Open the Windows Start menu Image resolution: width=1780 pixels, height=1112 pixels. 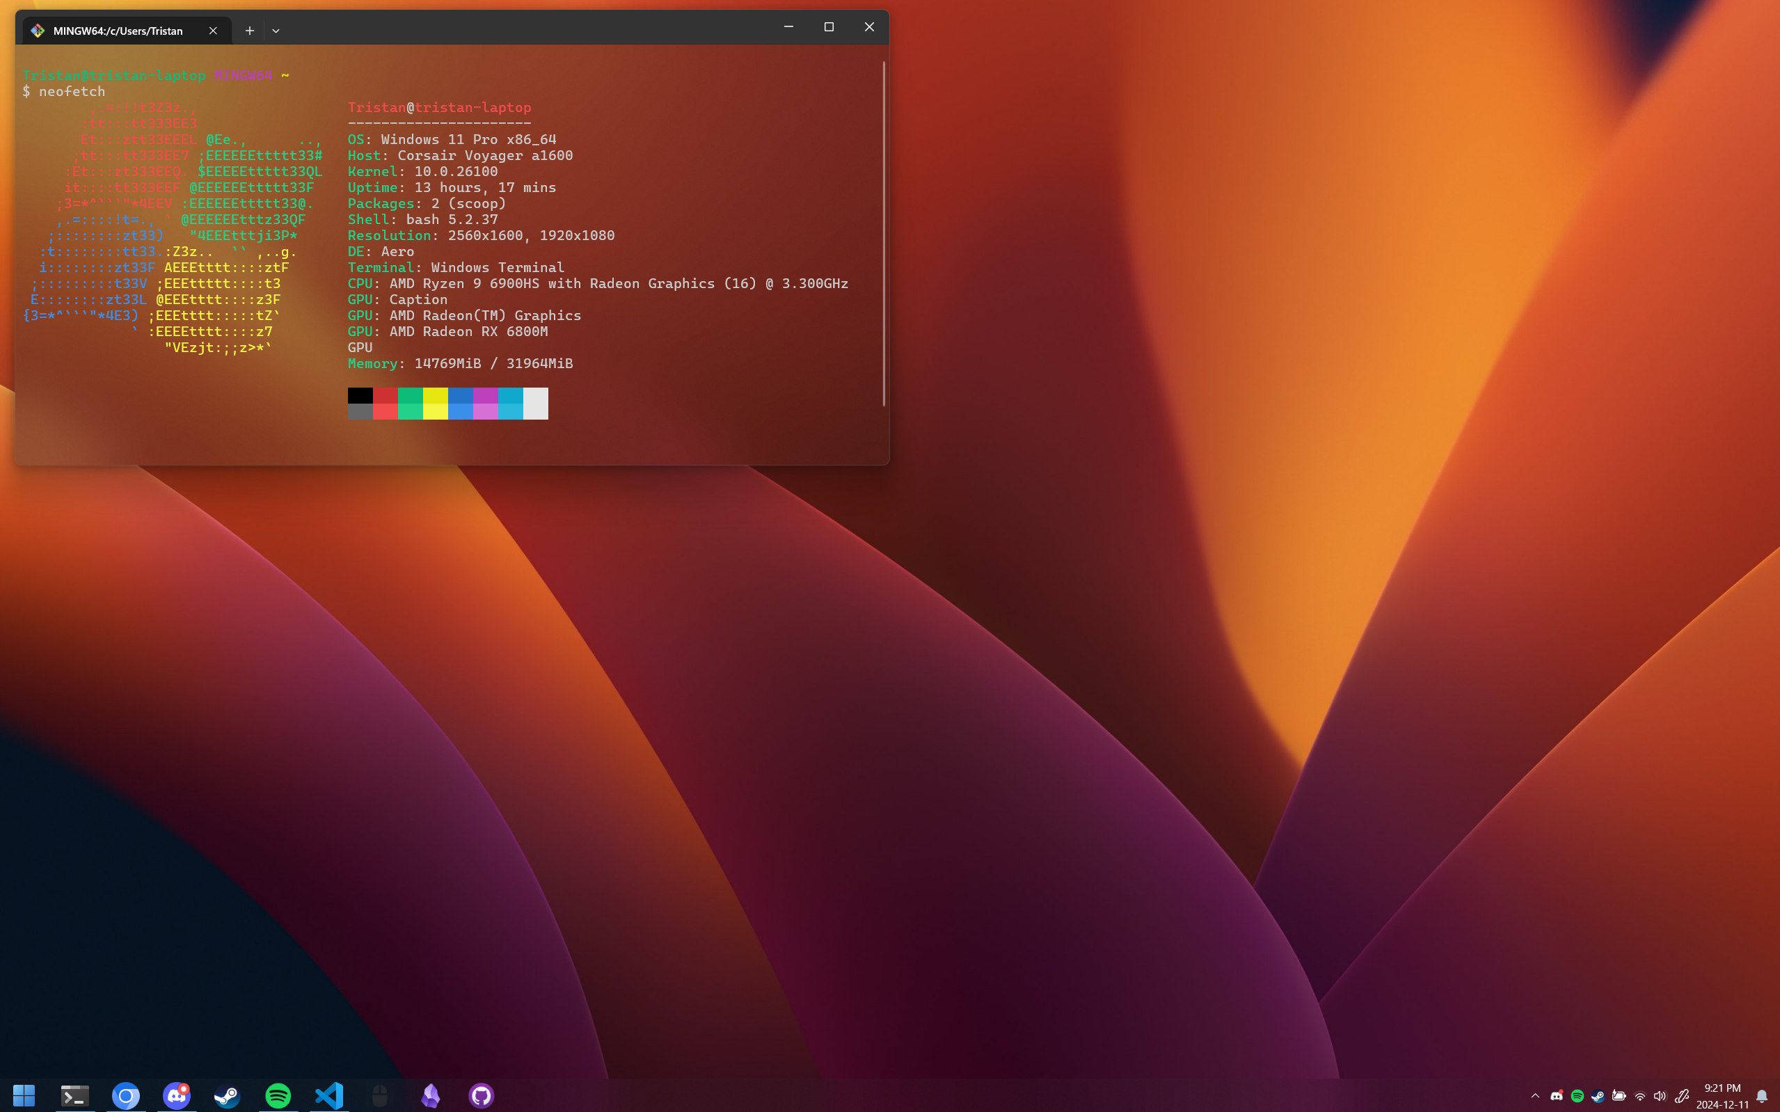pos(24,1096)
